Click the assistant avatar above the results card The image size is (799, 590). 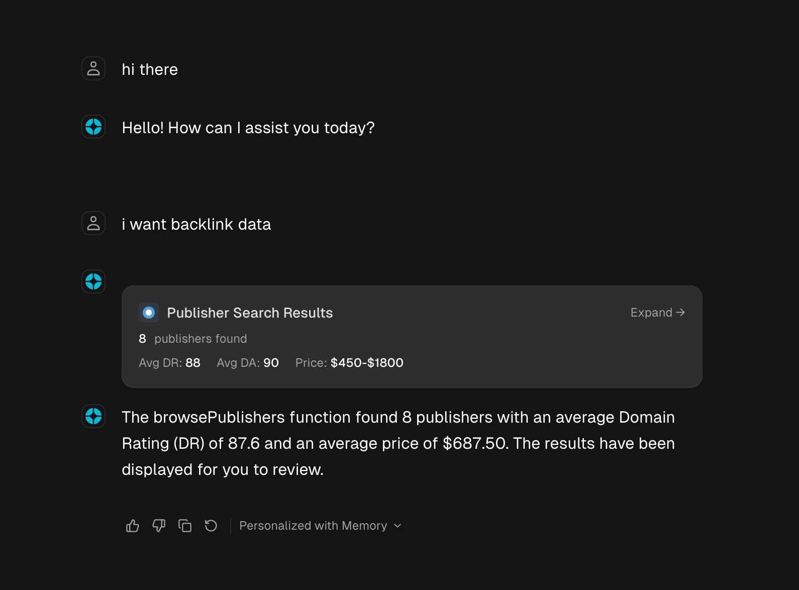93,281
